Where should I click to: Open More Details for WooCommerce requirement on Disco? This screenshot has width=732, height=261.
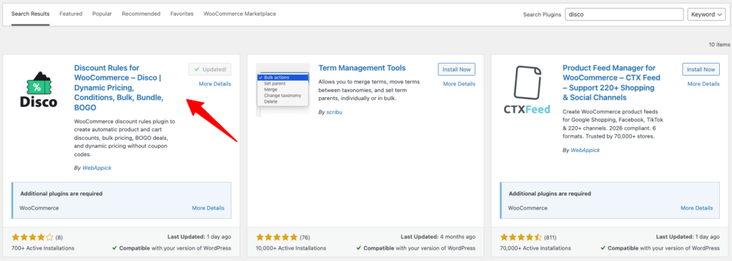click(208, 208)
